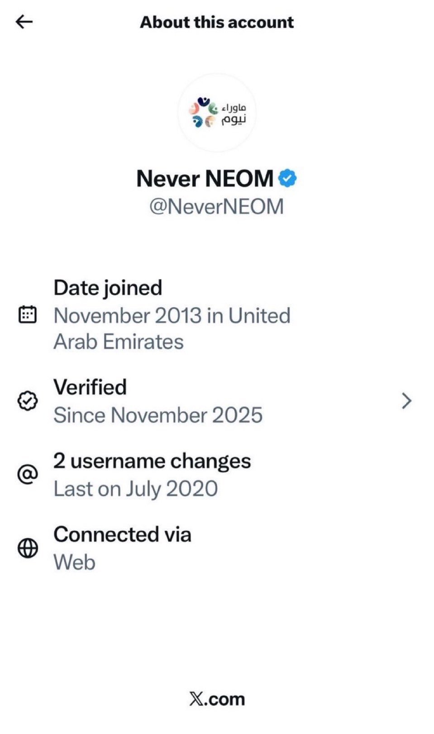434x734 pixels.
Task: Tap the globe Connected via icon
Action: pos(28,548)
